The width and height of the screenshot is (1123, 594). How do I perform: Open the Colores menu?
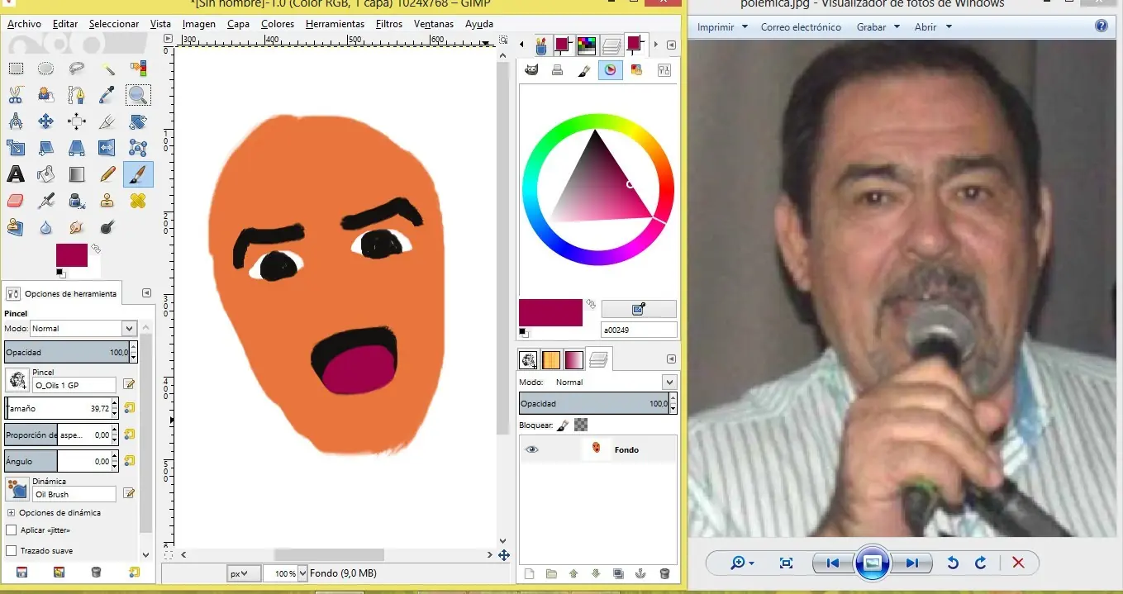click(278, 24)
